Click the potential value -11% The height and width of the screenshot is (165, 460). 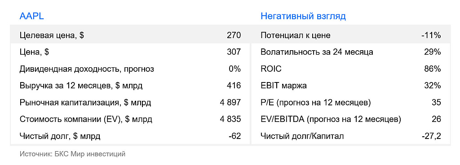tap(431, 35)
